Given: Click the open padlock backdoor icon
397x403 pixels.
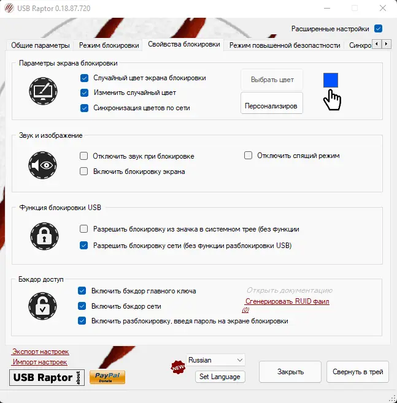Looking at the screenshot, I should (42, 306).
